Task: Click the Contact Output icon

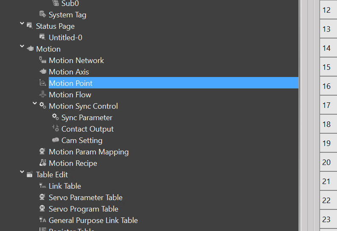Action: tap(55, 129)
